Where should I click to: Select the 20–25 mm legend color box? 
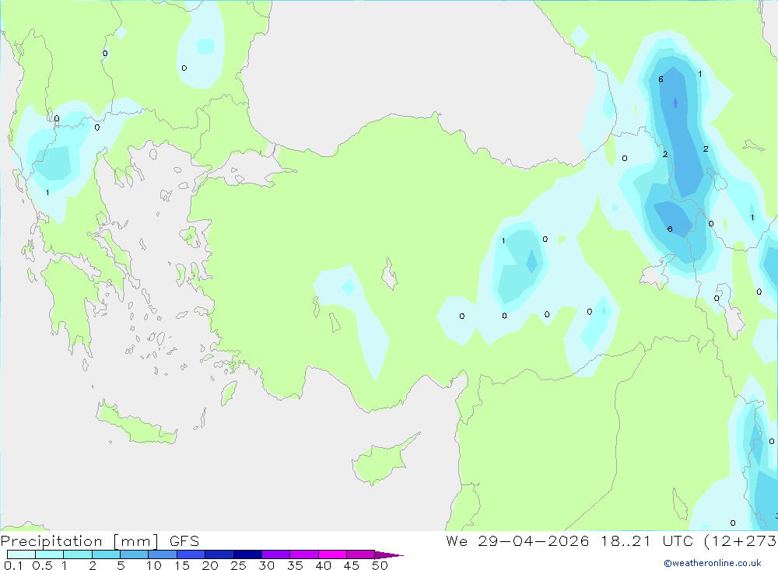click(x=219, y=554)
